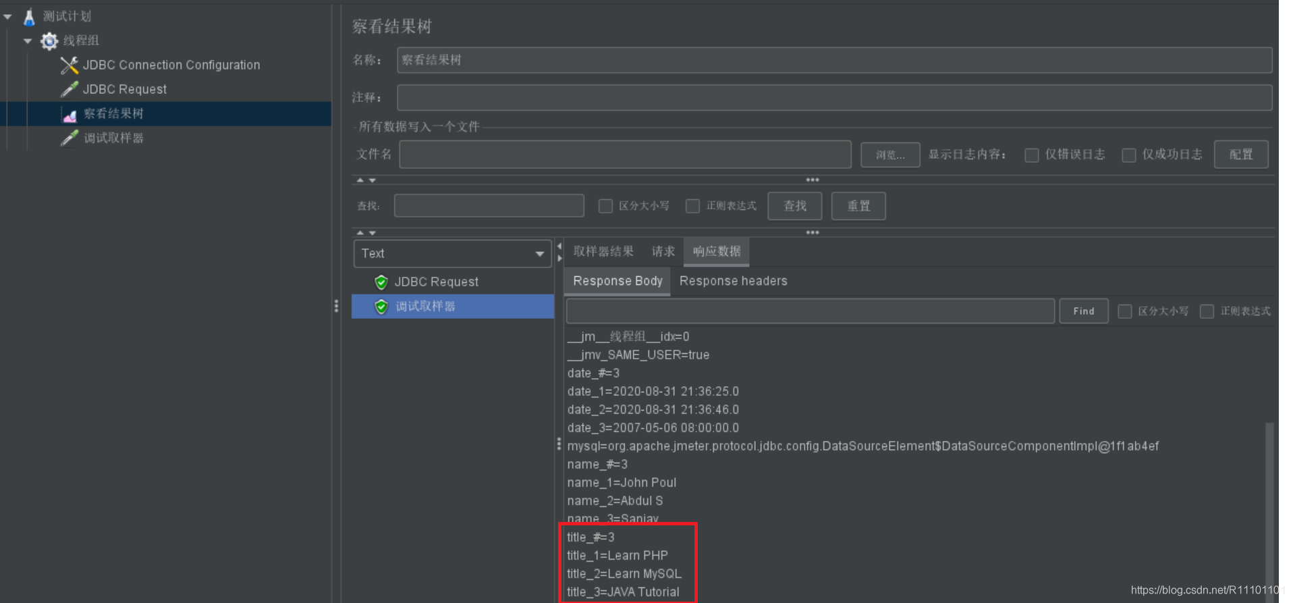Screen dimensions: 1291x603
Task: Click the Test Plan flask icon
Action: pos(29,16)
